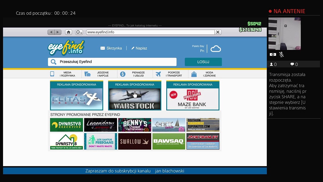This screenshot has width=323, height=182.
Task: Open the Skrzynka mailbox link
Action: (x=111, y=48)
